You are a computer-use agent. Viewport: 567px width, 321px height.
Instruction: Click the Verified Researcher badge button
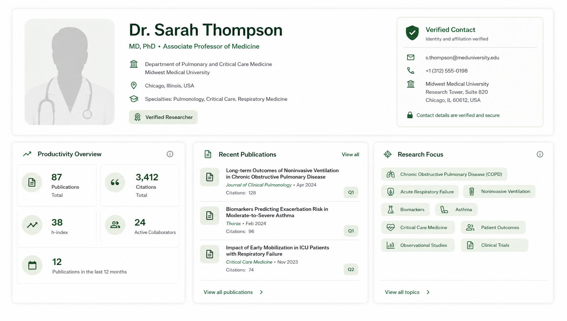pyautogui.click(x=163, y=117)
